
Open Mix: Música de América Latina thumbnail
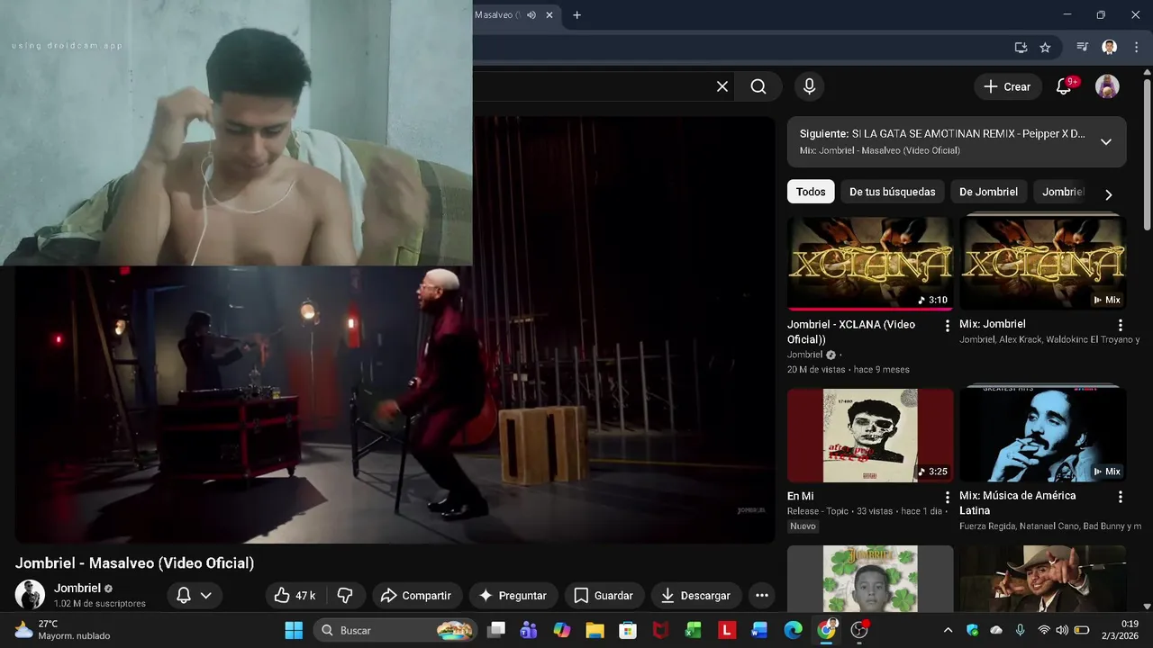[1042, 435]
